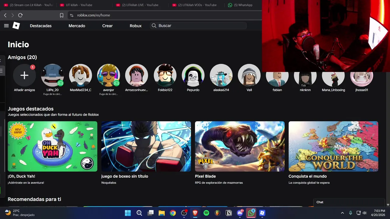Image resolution: width=390 pixels, height=219 pixels.
Task: Go back in browser history
Action: [x=5, y=15]
